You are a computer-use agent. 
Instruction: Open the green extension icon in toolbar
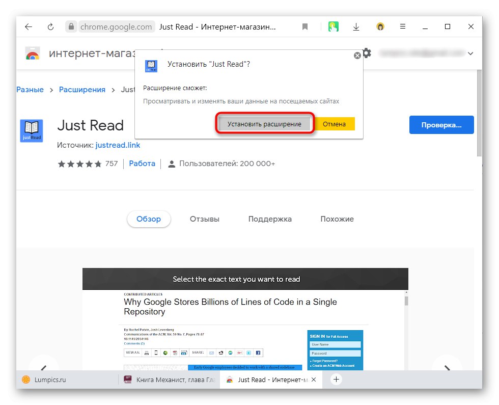pos(333,26)
